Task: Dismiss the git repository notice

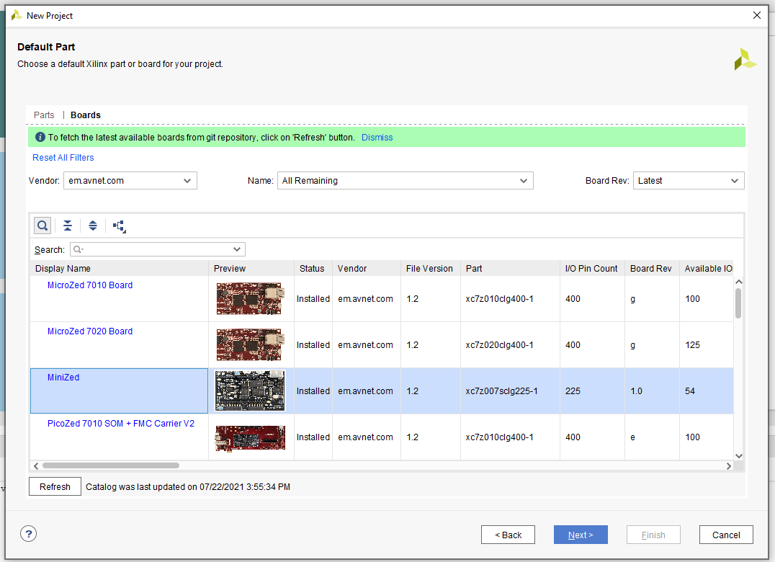Action: tap(377, 138)
